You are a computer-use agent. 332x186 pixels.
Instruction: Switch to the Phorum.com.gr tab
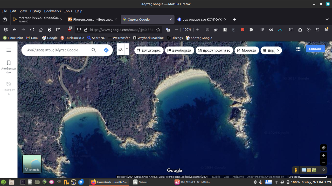pyautogui.click(x=92, y=19)
